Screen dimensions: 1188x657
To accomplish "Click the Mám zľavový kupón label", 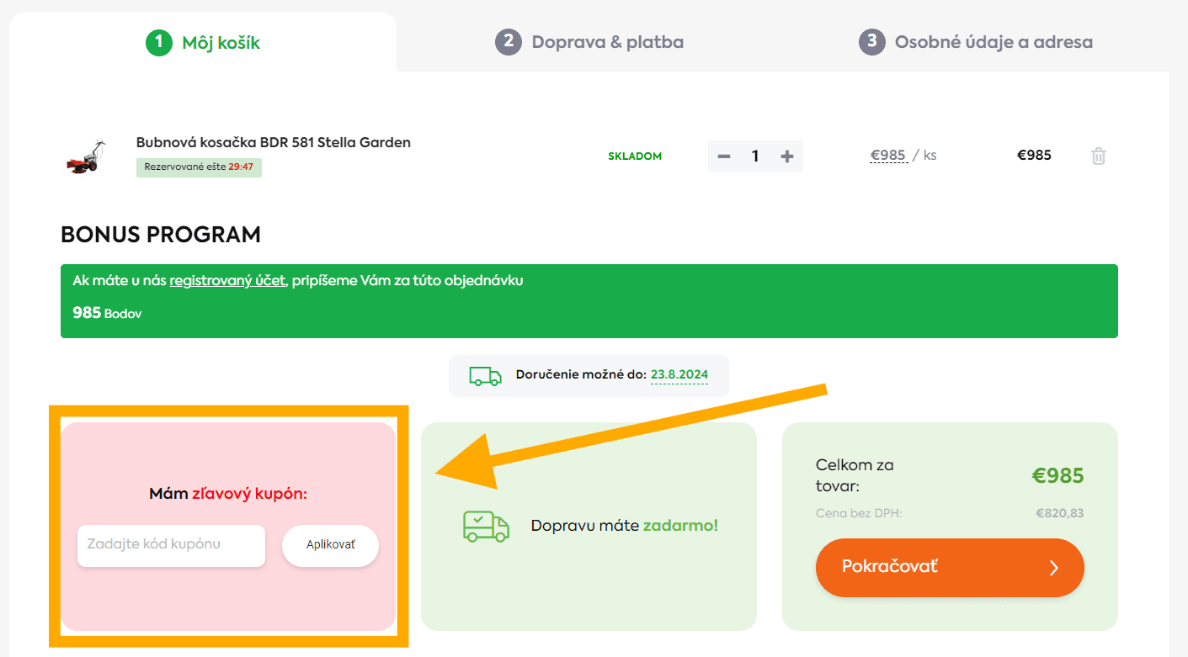I will (228, 494).
